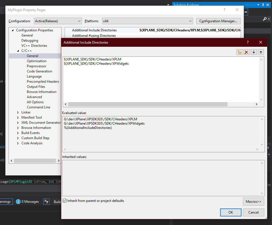Clear the Error List filter icon
The image size is (272, 225).
tap(46, 202)
